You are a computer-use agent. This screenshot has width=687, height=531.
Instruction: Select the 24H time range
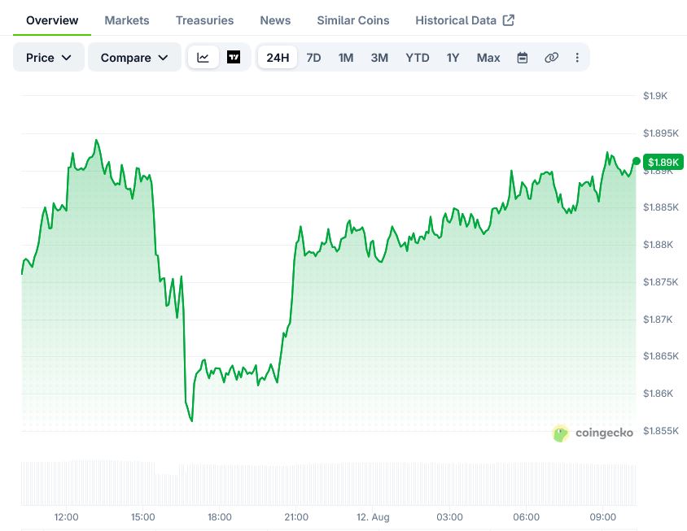(278, 58)
